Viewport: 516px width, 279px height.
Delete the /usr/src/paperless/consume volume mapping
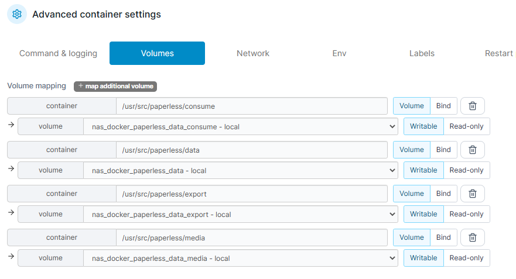[472, 106]
